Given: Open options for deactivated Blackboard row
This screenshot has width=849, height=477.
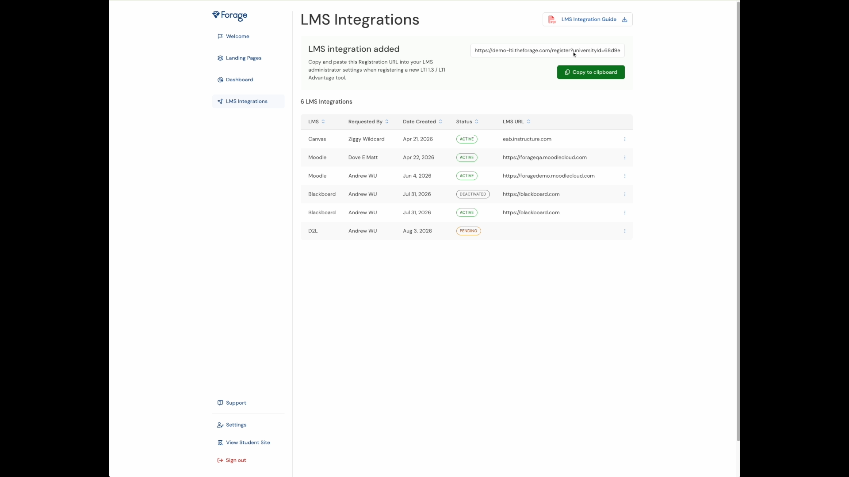Looking at the screenshot, I should click(625, 194).
